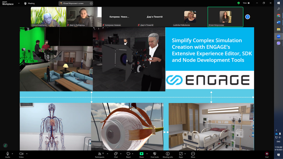Click the green annotate pencil icon
This screenshot has width=283, height=159.
5,146
